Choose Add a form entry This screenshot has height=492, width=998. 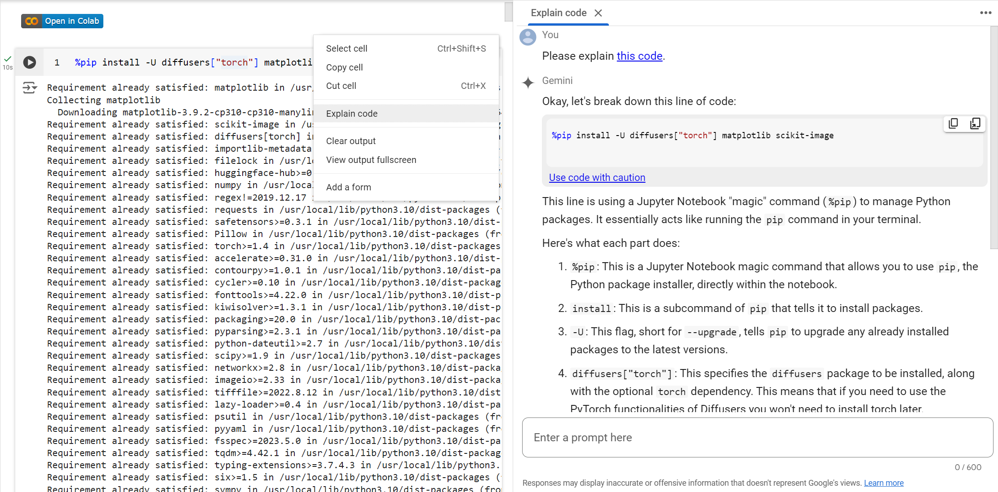pyautogui.click(x=348, y=187)
